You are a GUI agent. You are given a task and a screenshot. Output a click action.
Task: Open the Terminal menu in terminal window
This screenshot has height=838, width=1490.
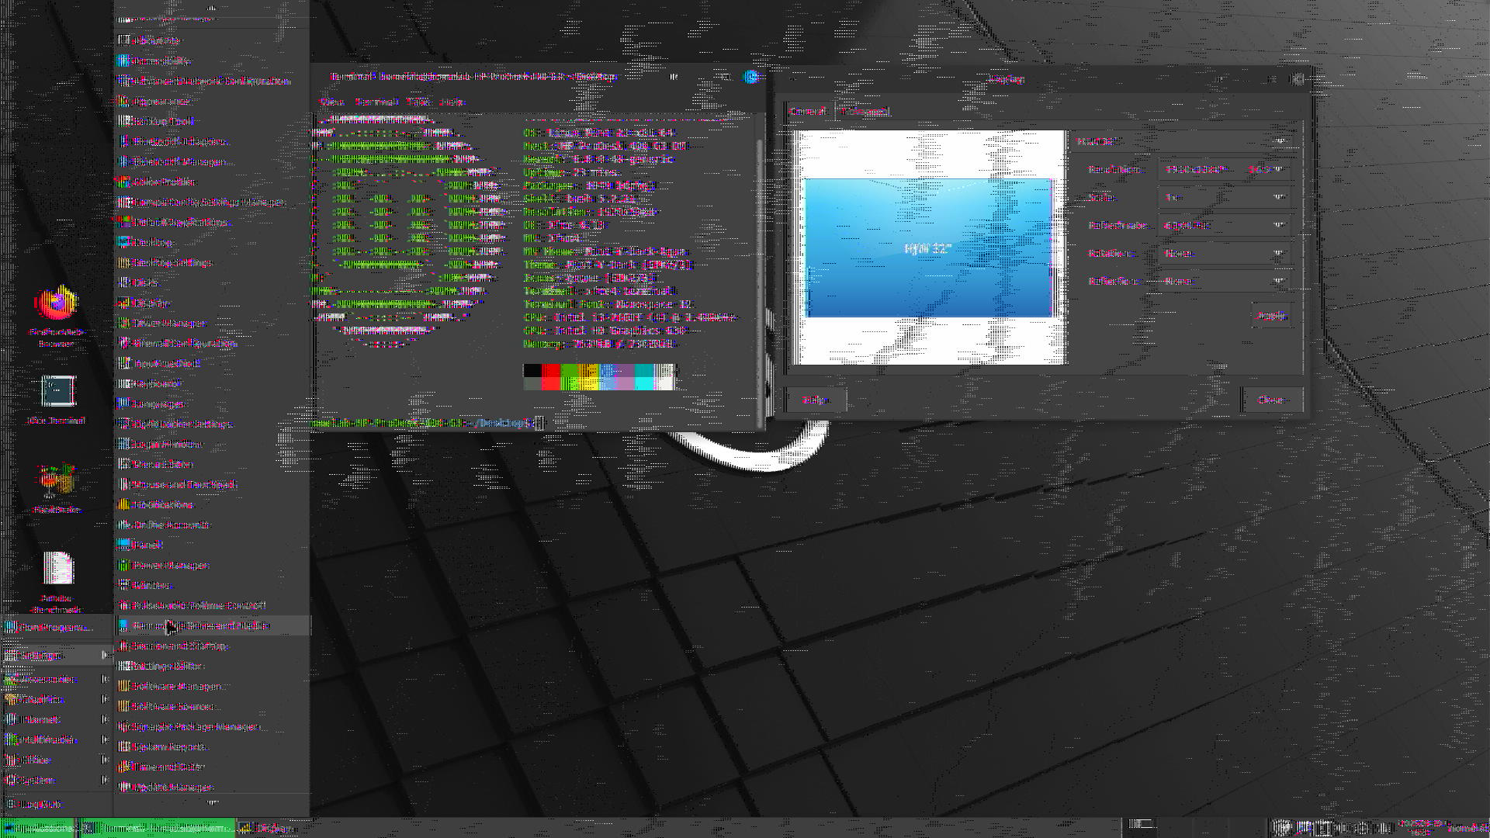376,102
